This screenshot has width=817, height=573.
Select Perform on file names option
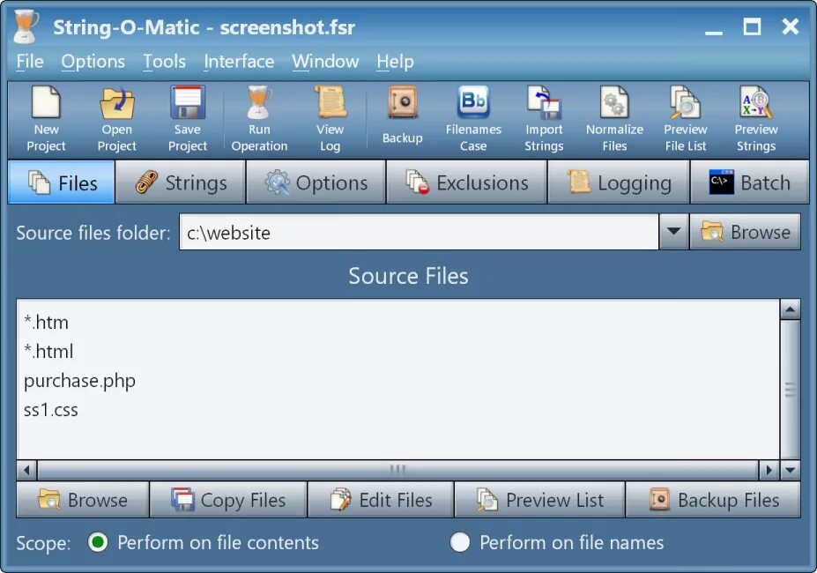557,542
